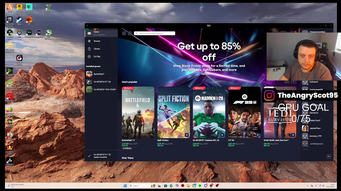
Task: Open the Madden NFL 26 game cover
Action: [x=209, y=112]
